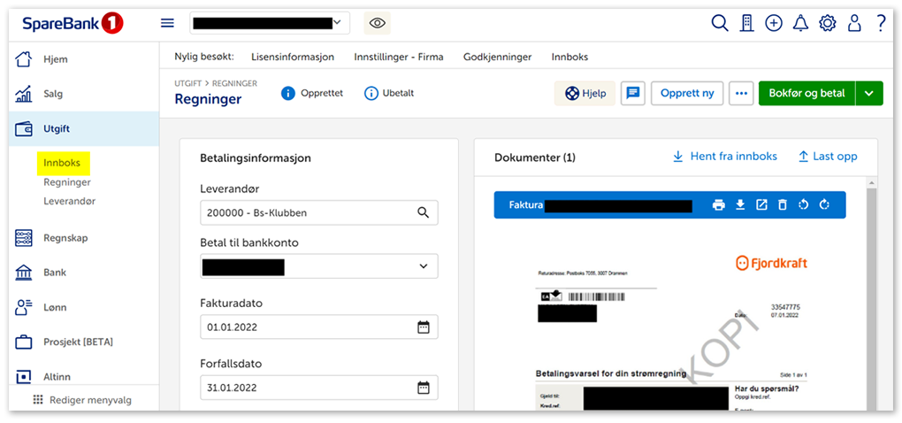
Task: Open settings gear in top bar
Action: pyautogui.click(x=827, y=24)
